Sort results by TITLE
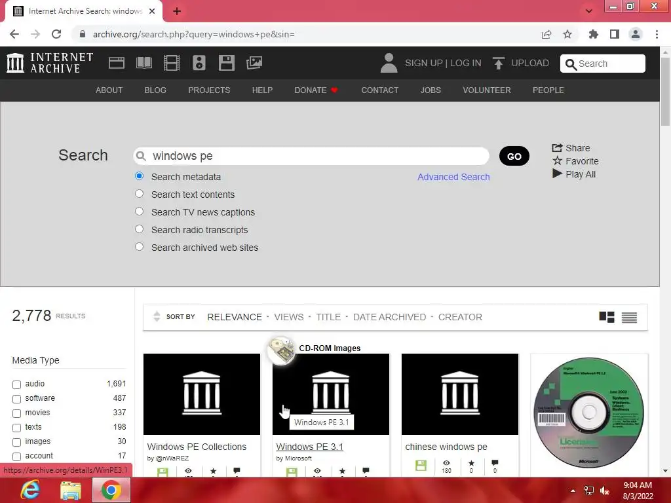 tap(328, 317)
